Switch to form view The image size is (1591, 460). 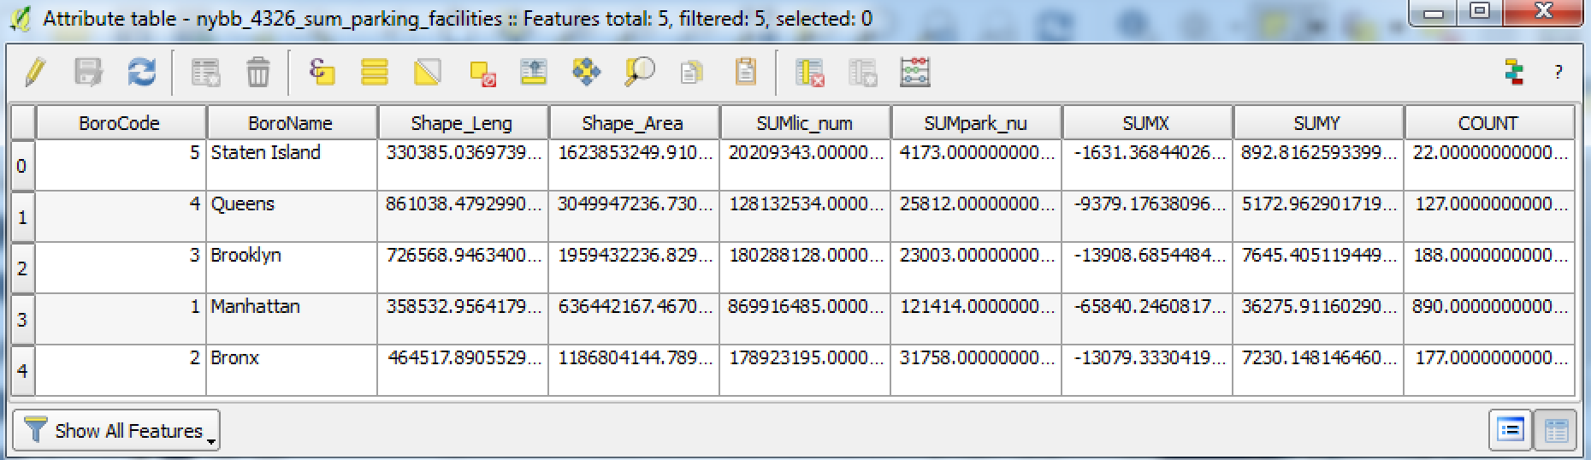[x=1511, y=430]
